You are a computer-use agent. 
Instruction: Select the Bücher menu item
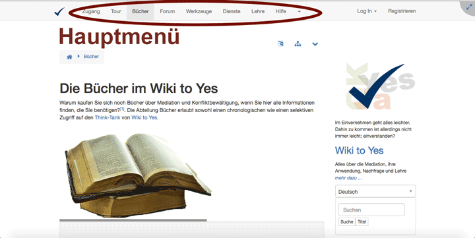(x=141, y=11)
